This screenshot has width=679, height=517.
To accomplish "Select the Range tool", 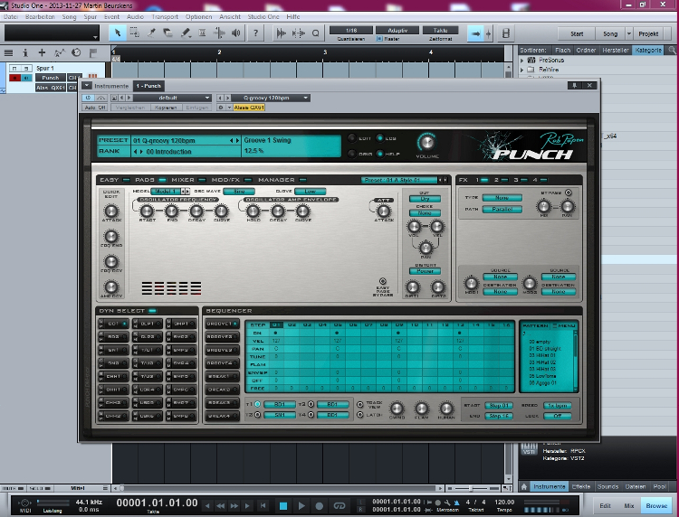I will click(134, 33).
